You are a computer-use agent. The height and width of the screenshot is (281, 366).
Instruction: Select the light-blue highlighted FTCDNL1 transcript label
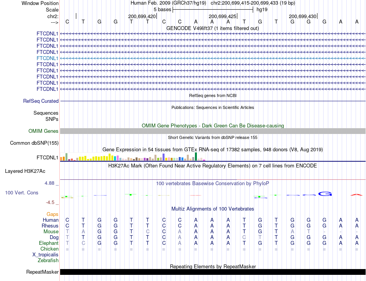click(x=47, y=58)
